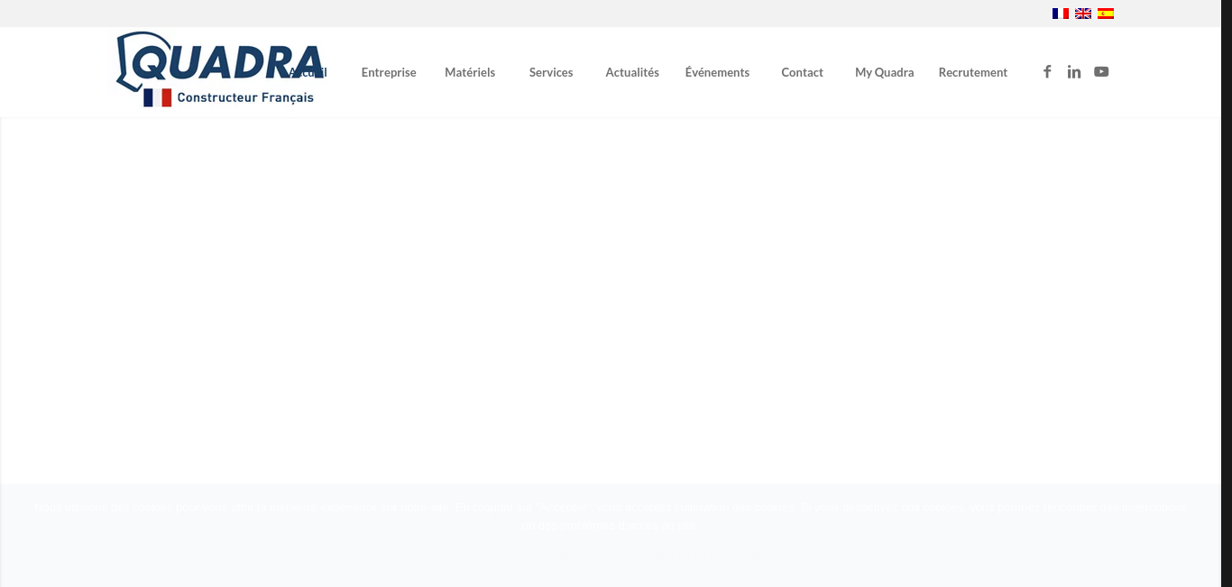
Task: Go to Actualités page
Action: click(x=632, y=72)
